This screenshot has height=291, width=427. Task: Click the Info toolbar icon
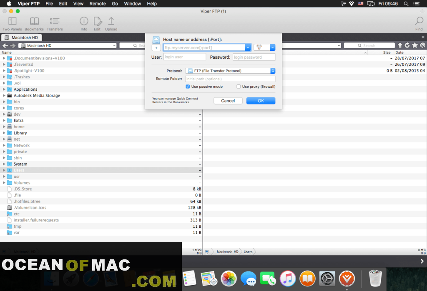(x=84, y=21)
